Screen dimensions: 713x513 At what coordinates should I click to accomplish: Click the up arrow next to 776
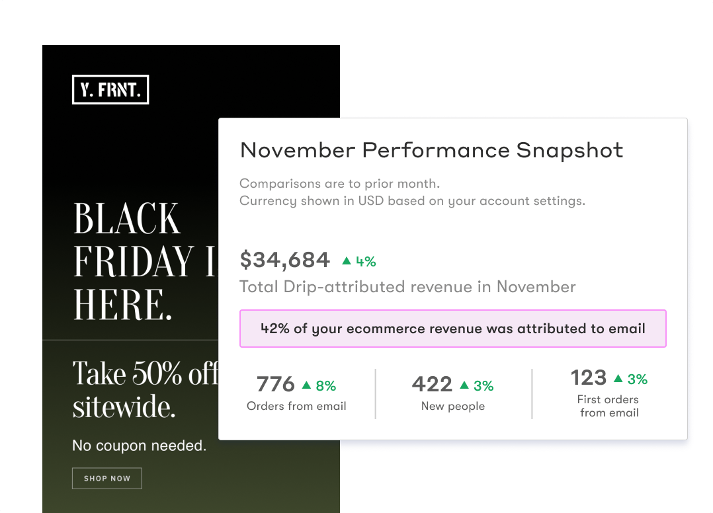tap(306, 385)
